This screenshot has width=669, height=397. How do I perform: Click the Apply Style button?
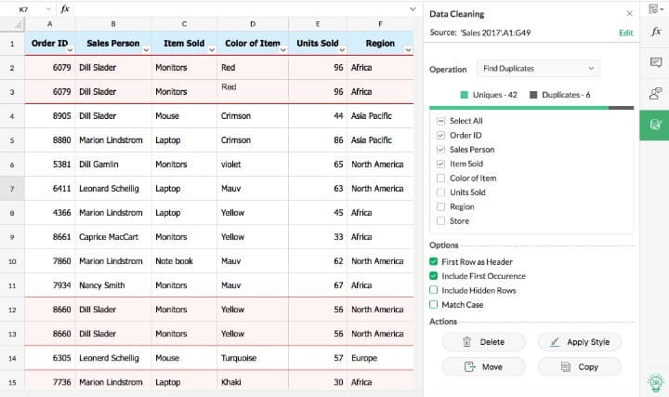tap(580, 342)
